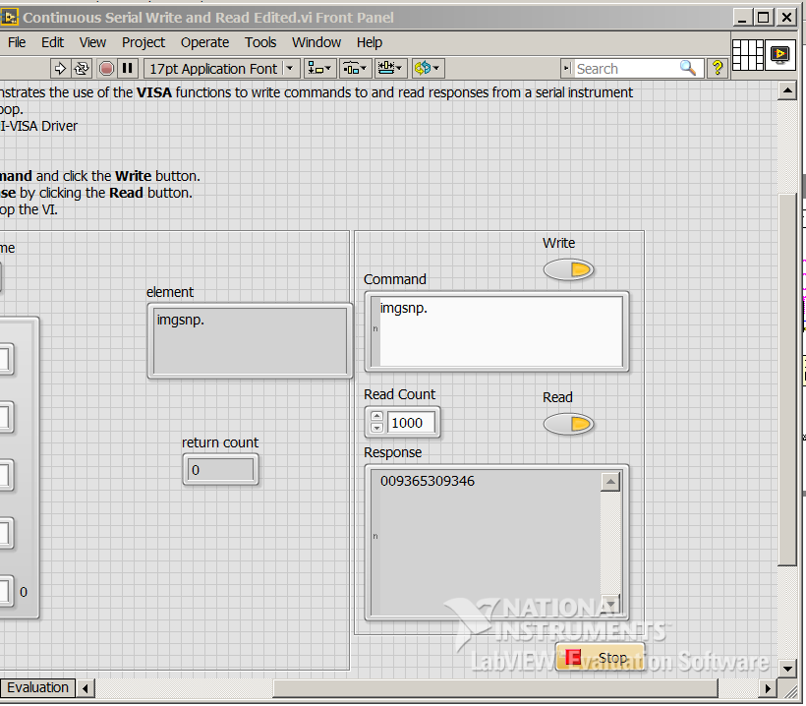Screen dimensions: 806x706
Task: Click the "Command" label
Action: click(x=395, y=279)
